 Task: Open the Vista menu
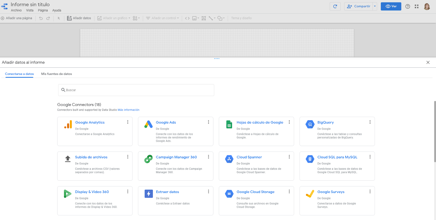(30, 10)
